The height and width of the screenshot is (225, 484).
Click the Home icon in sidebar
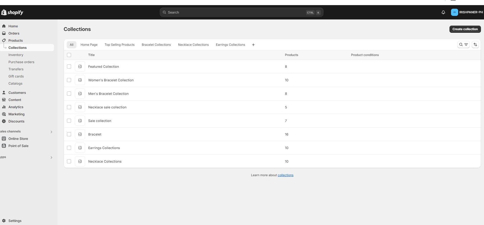(x=4, y=26)
